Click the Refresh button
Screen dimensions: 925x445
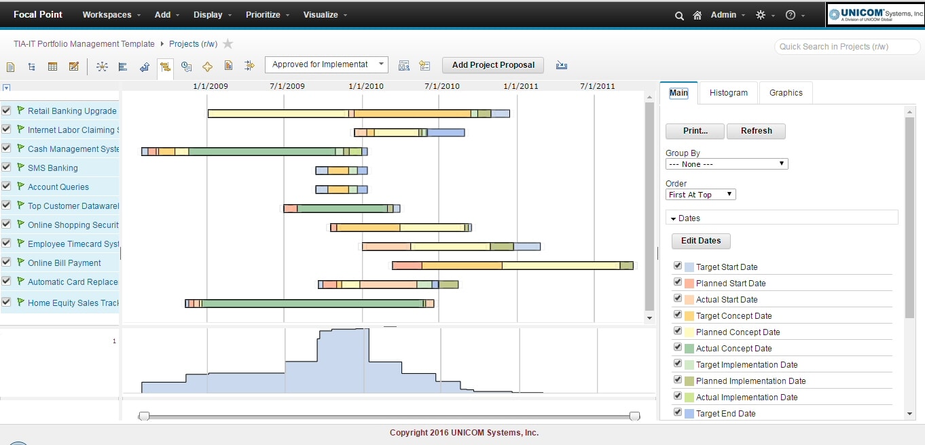[756, 131]
